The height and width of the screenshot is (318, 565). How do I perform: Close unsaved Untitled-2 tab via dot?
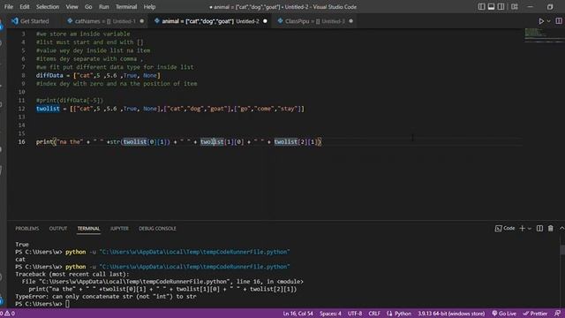click(265, 21)
